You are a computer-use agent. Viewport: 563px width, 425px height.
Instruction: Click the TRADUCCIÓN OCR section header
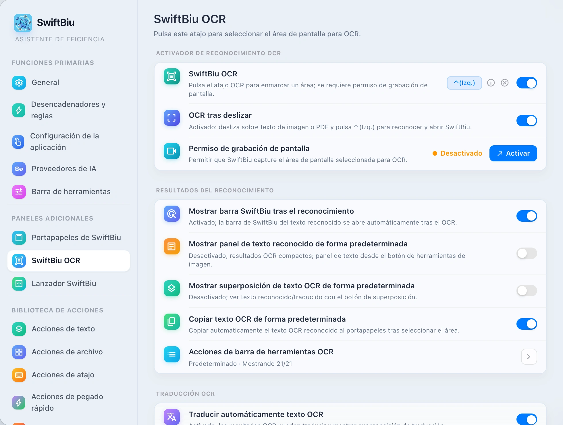pyautogui.click(x=186, y=394)
